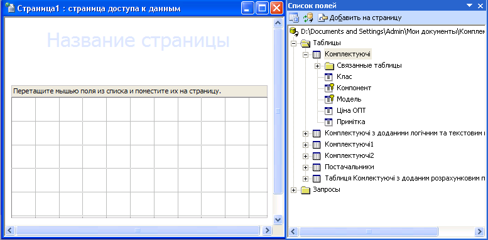Expand the Комплектуючі1 table

click(306, 145)
